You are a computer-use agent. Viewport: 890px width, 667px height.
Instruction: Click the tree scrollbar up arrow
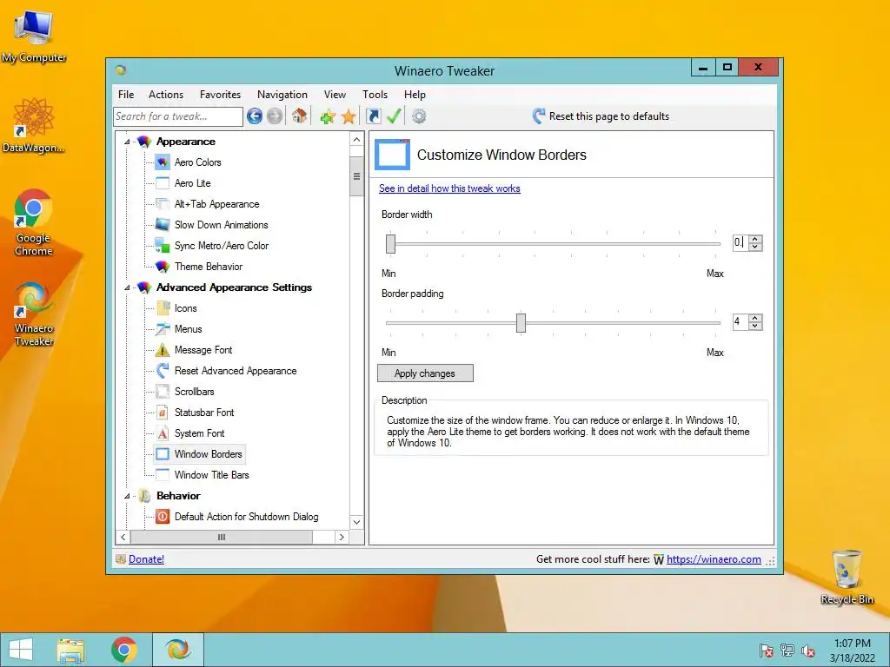(x=356, y=140)
